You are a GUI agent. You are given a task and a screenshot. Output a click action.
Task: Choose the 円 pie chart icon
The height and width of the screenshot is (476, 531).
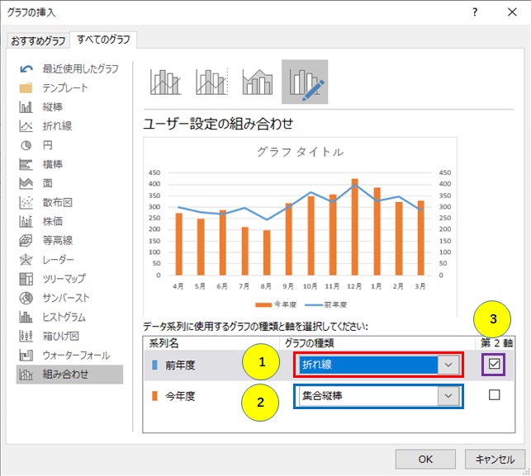[x=26, y=145]
